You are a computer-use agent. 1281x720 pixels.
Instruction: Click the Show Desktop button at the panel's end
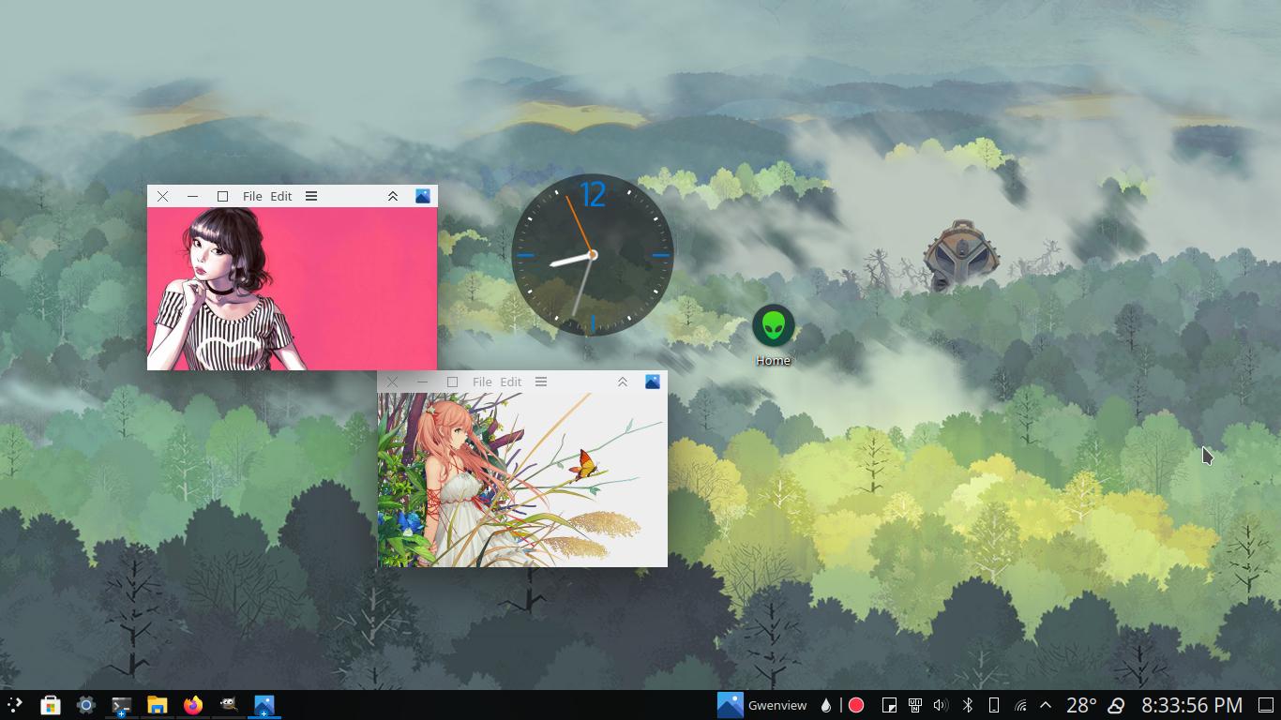[x=1265, y=705]
